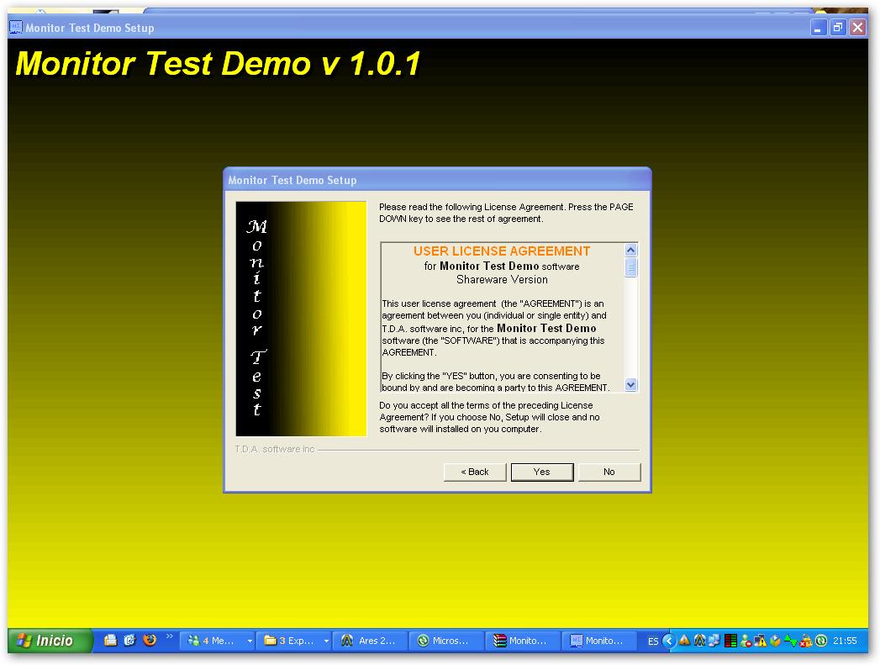This screenshot has width=880, height=665.
Task: Click the Ares tray icon
Action: point(699,641)
